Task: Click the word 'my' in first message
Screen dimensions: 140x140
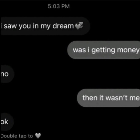Action: tap(45, 27)
